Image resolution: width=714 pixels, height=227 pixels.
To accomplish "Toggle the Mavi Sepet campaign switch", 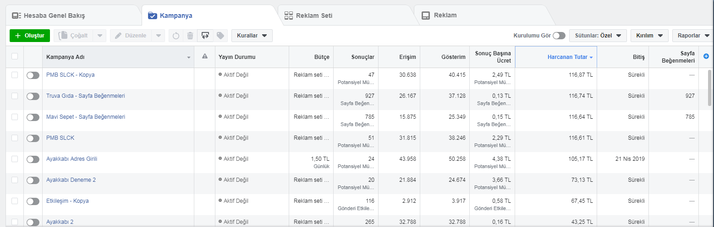I will pyautogui.click(x=33, y=117).
